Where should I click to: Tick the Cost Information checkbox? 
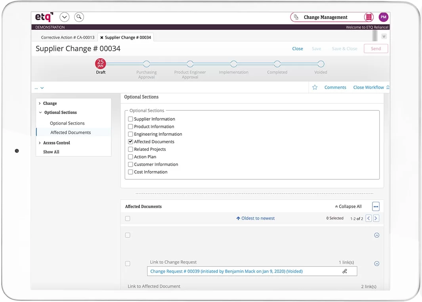[x=130, y=172]
